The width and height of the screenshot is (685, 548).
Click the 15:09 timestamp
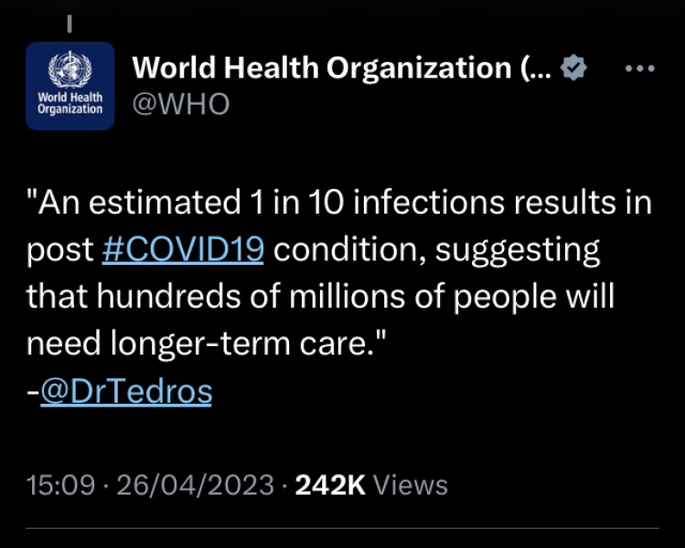pyautogui.click(x=60, y=484)
